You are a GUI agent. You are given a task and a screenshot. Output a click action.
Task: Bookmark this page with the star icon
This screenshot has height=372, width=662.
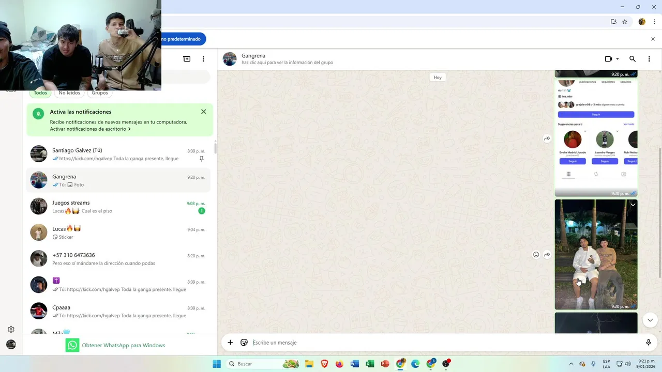625,22
